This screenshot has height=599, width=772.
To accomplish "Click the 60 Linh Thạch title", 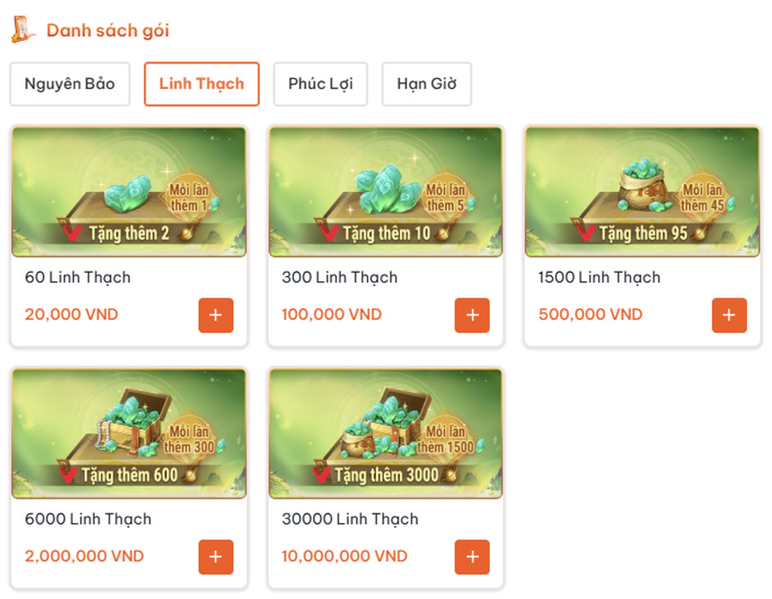I will point(78,277).
